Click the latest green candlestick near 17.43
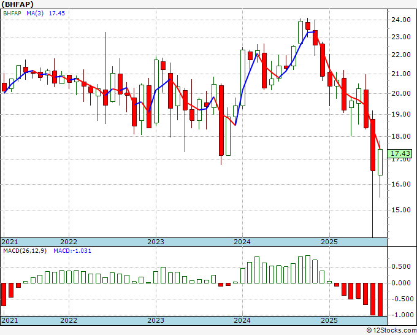Viewport: 417px width, 335px height. click(380, 162)
